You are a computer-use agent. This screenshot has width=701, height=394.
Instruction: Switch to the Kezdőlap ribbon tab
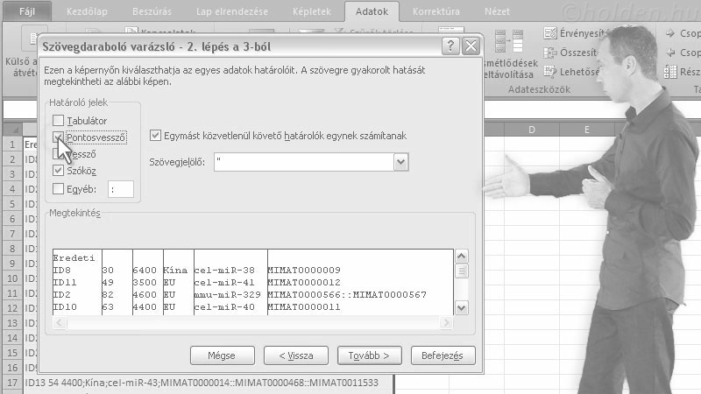click(x=87, y=11)
